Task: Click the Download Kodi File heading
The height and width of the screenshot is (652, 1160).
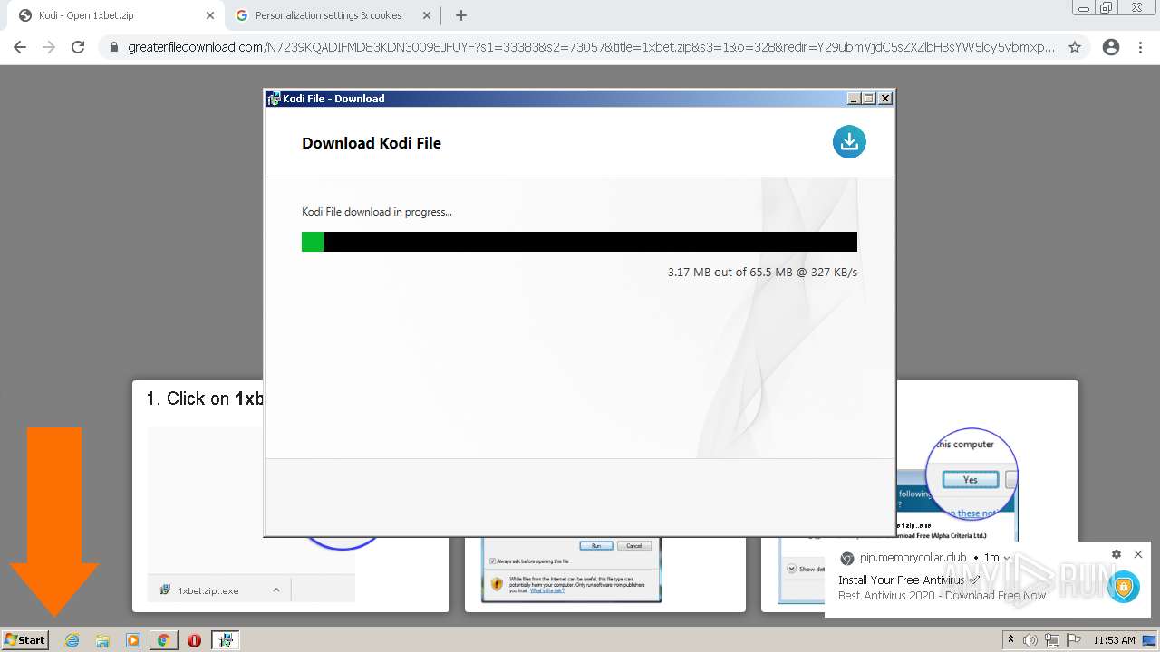Action: pos(372,143)
